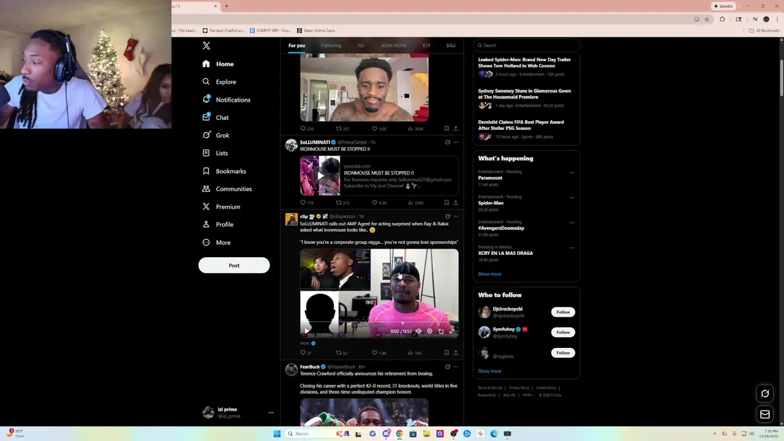Reply to the clip post with 37 replies
784x441 pixels.
[306, 353]
